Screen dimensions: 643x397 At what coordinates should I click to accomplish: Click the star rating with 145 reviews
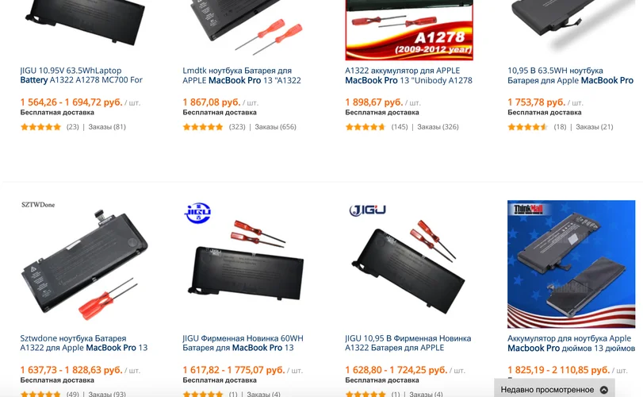(x=366, y=127)
